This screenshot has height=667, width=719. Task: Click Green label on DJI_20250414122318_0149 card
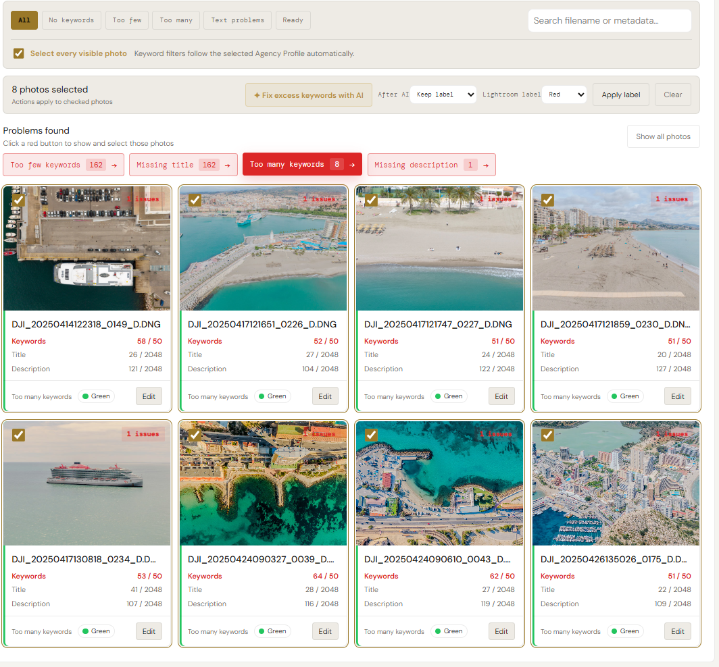pos(96,396)
